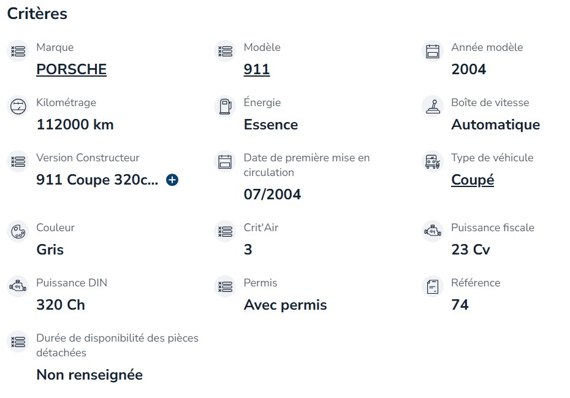Viewport: 570px width, 398px height.
Task: Select the odometer icon beside Kilométrage
Action: (x=18, y=106)
